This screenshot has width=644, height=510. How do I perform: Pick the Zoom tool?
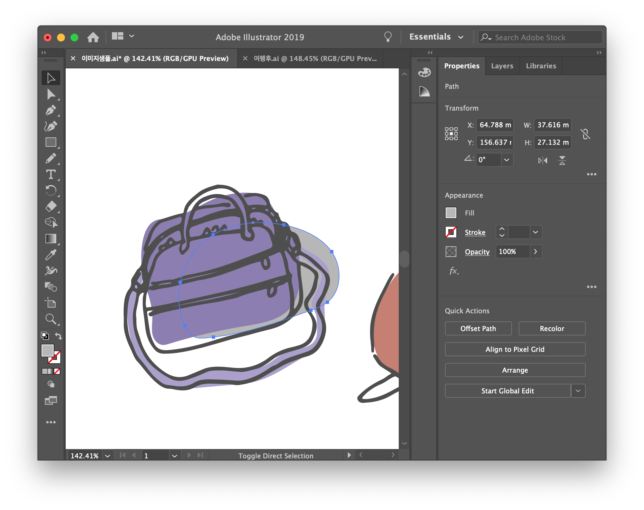pos(51,319)
